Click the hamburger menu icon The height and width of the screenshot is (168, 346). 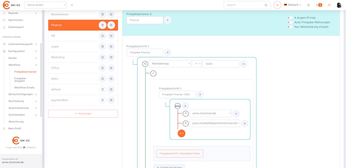coord(72,5)
